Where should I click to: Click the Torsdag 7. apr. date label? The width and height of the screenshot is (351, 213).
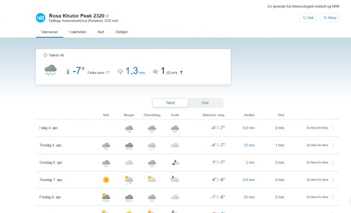coord(51,180)
